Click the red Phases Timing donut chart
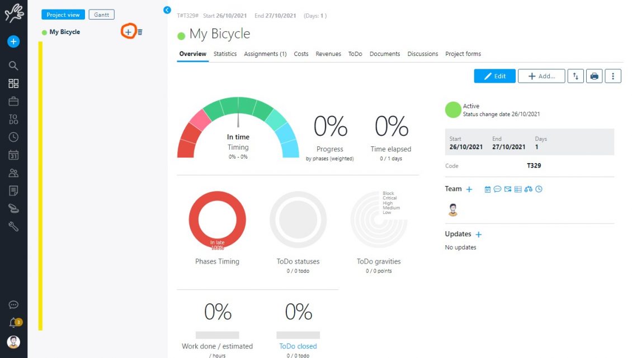 coord(217,219)
